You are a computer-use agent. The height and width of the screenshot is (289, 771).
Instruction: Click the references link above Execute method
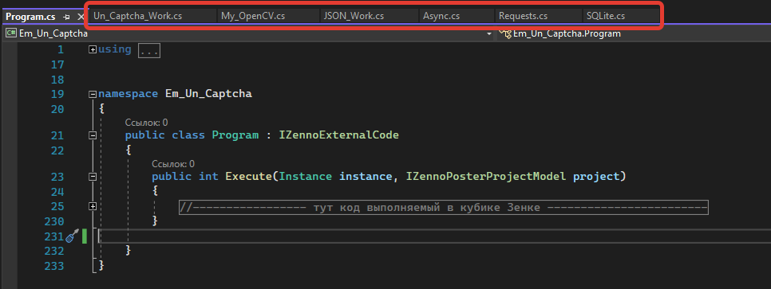point(173,163)
